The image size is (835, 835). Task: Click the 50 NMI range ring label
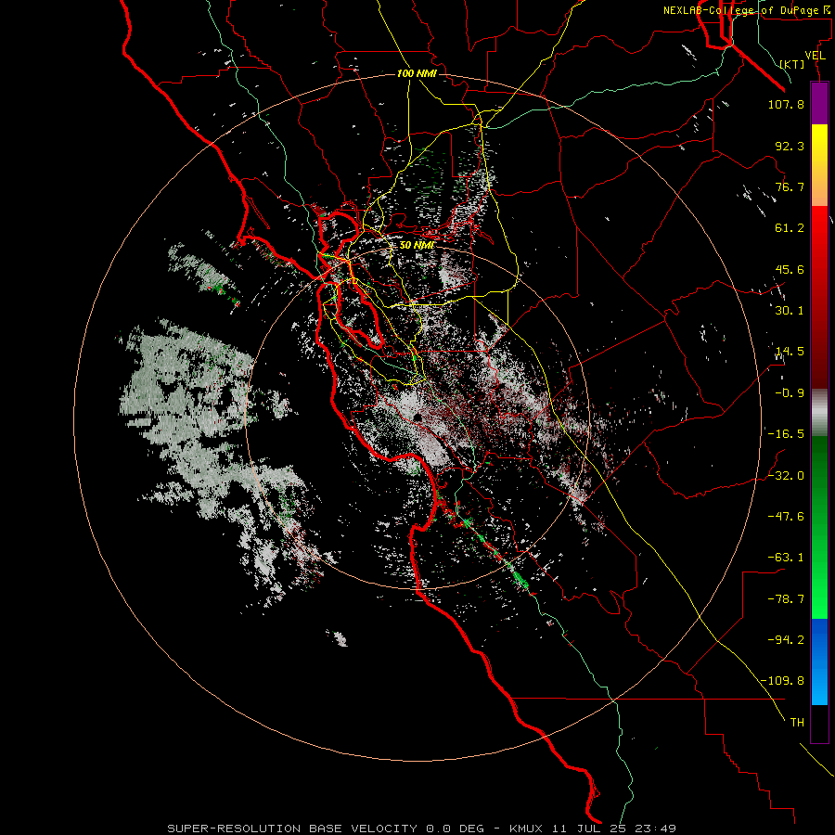coord(417,245)
